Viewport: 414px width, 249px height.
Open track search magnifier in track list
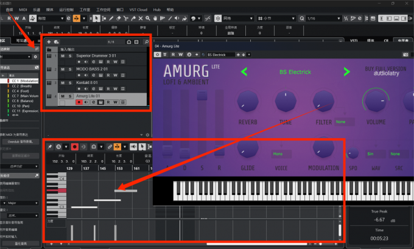tap(147, 42)
